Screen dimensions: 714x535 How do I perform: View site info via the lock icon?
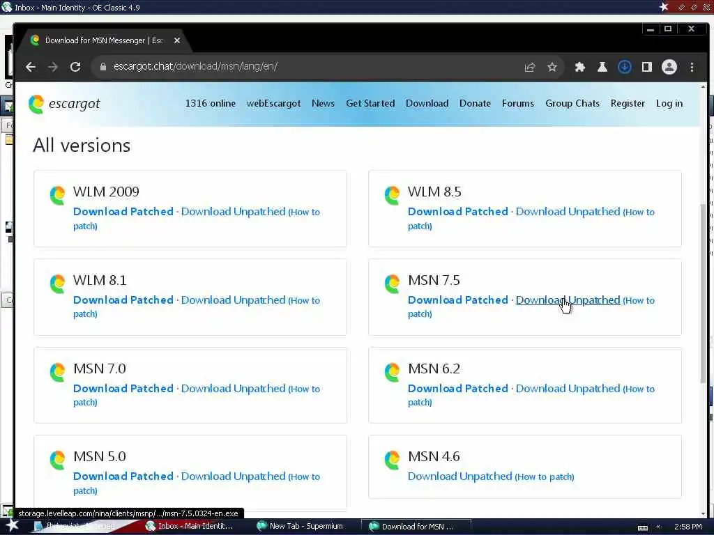103,67
